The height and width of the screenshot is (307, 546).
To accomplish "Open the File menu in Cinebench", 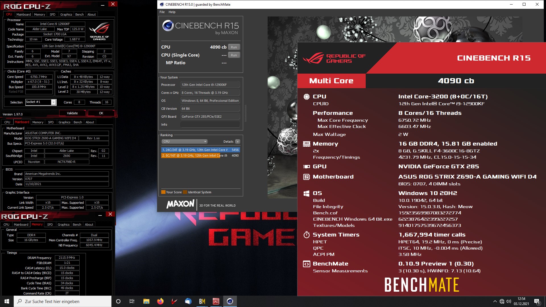I will click(162, 12).
